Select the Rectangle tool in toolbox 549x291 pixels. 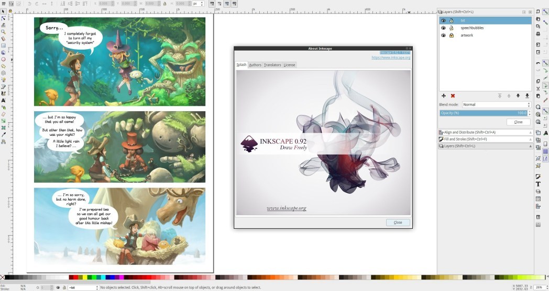click(x=4, y=45)
